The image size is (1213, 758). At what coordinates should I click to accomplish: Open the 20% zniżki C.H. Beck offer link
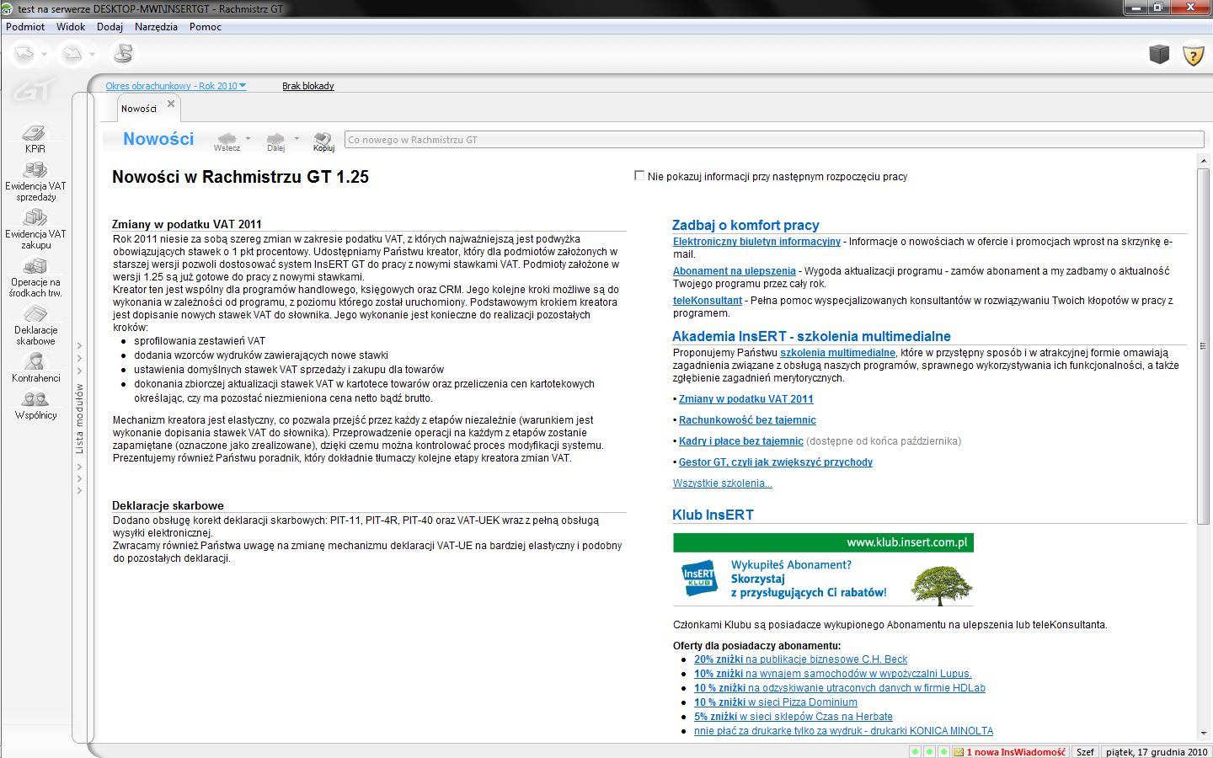click(x=800, y=659)
